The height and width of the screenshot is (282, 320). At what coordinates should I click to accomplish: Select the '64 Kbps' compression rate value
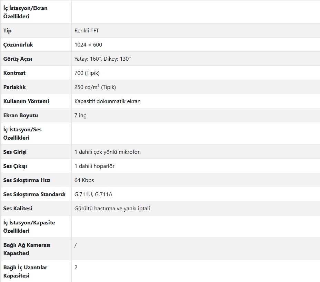pos(84,180)
